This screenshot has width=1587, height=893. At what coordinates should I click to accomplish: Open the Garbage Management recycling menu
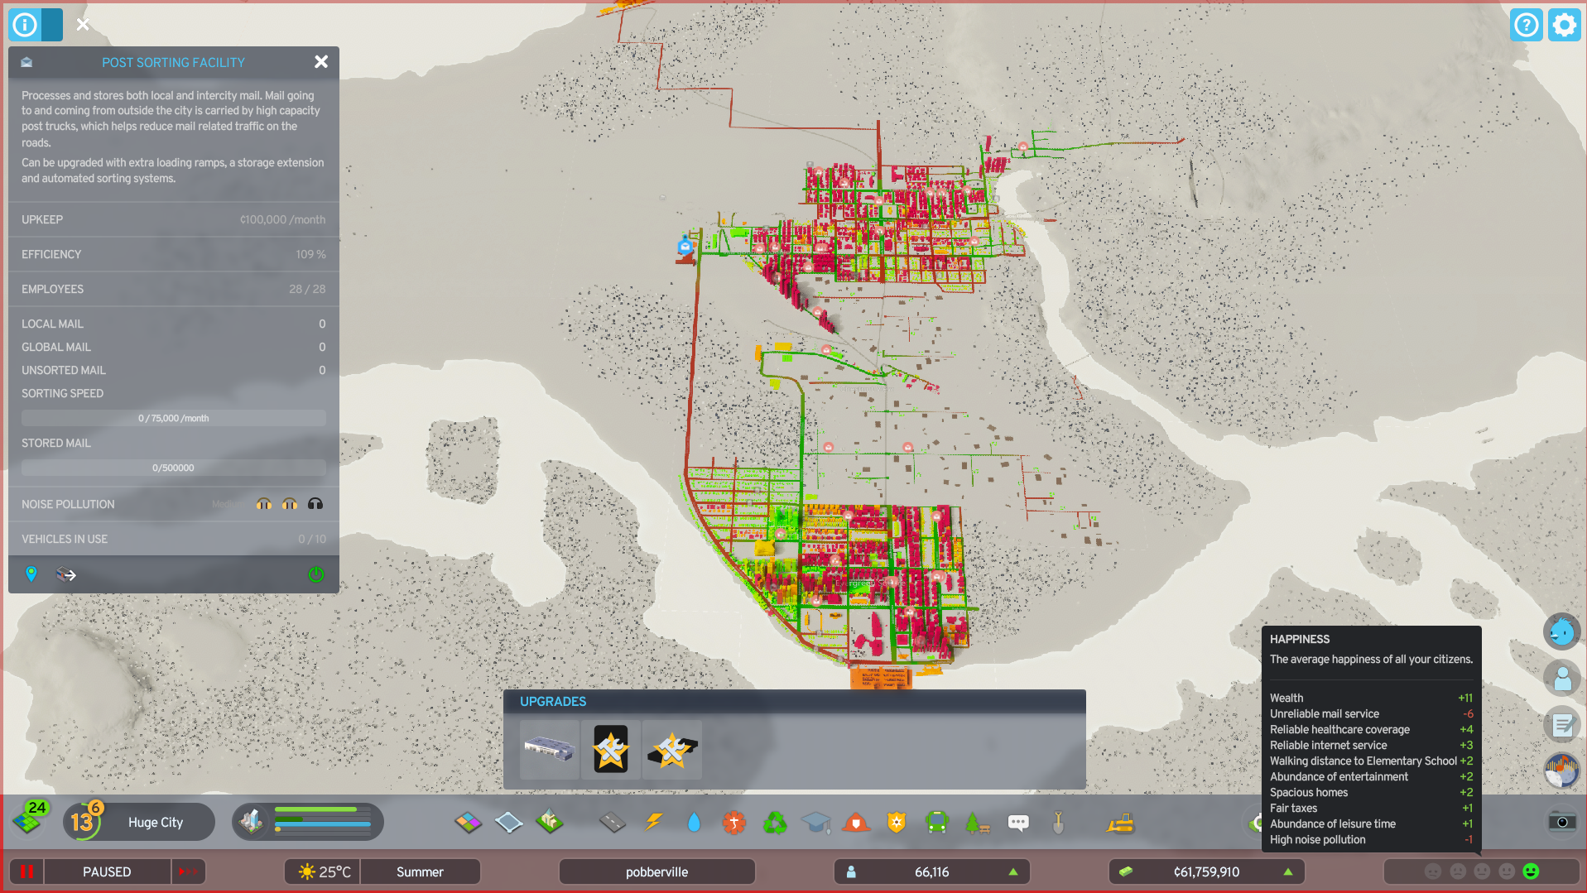tap(775, 822)
